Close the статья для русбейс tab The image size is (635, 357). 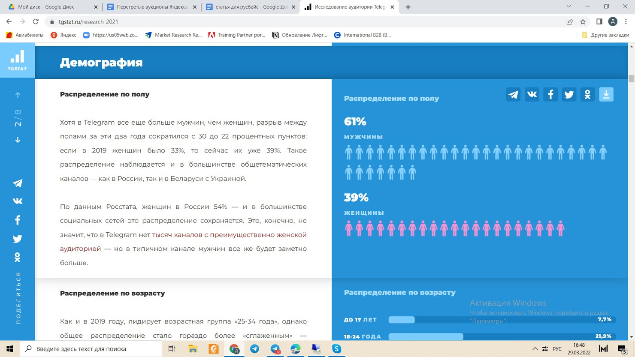293,7
